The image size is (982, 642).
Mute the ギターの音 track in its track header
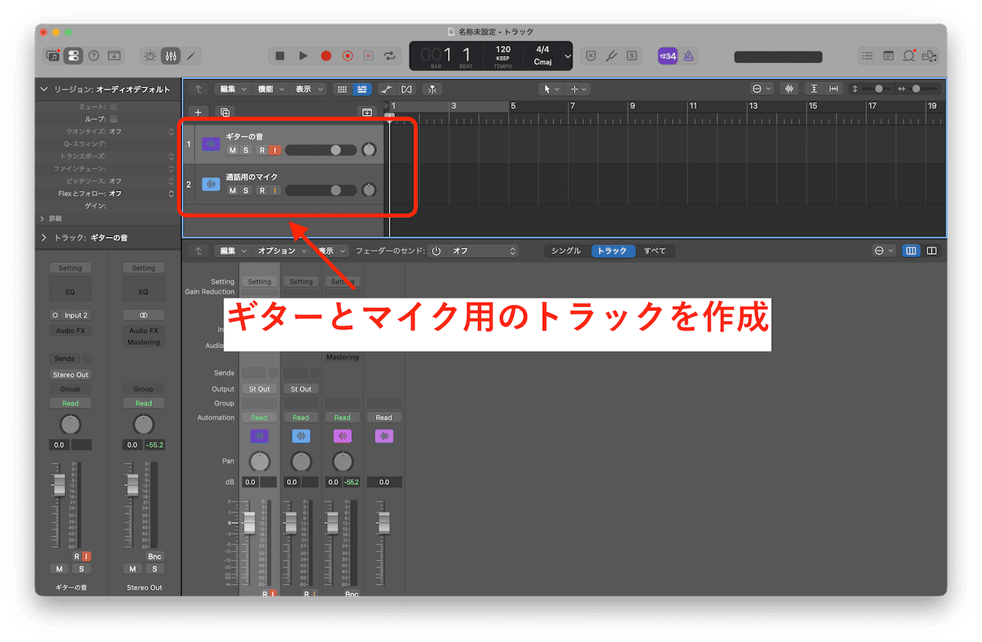point(232,150)
